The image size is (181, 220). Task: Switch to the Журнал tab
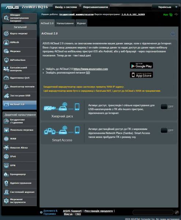click(x=81, y=23)
